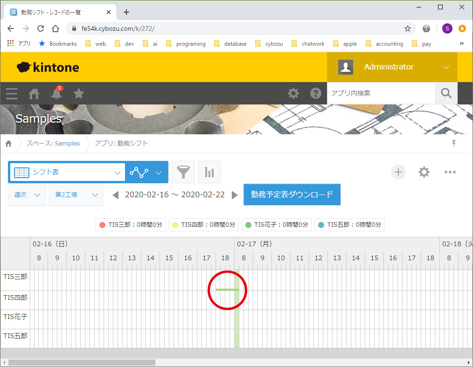Open the シフト表 view dropdown
This screenshot has width=473, height=367.
(x=67, y=172)
